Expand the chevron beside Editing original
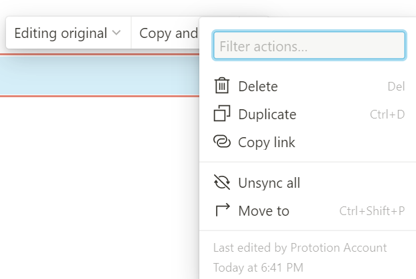The height and width of the screenshot is (279, 416). 116,33
